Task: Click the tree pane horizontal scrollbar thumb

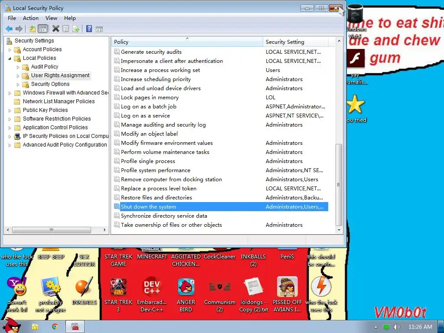Action: point(51,230)
